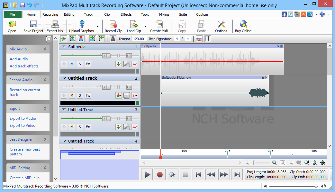
Task: Click the master volume slider at bottom
Action: [x=293, y=186]
